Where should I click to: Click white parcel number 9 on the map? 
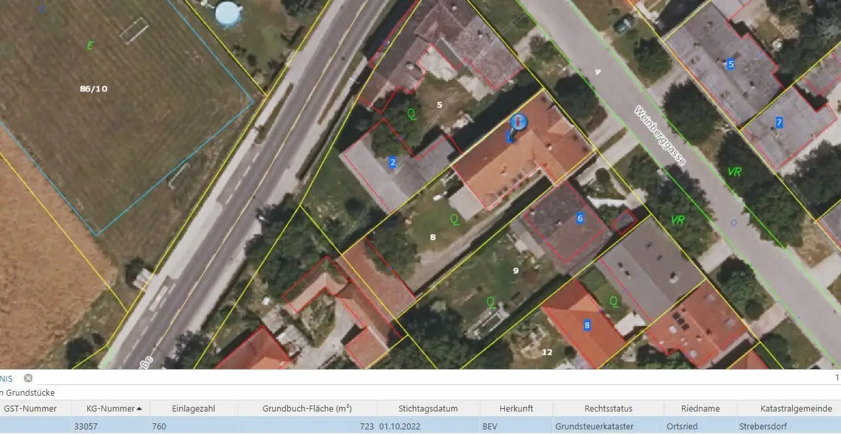tap(515, 270)
